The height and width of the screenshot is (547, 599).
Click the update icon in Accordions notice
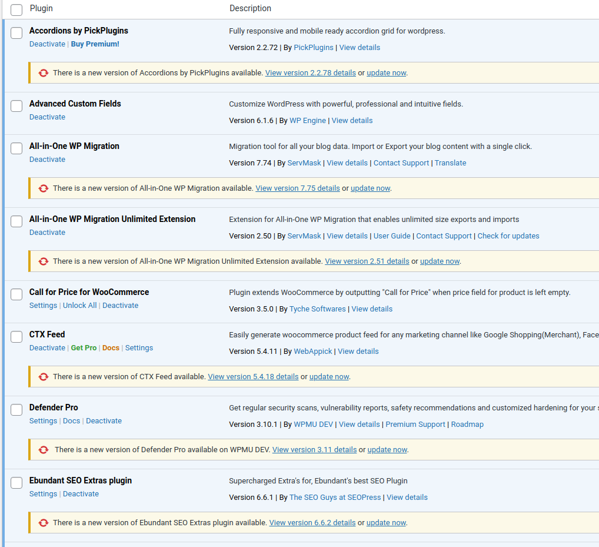tap(43, 73)
